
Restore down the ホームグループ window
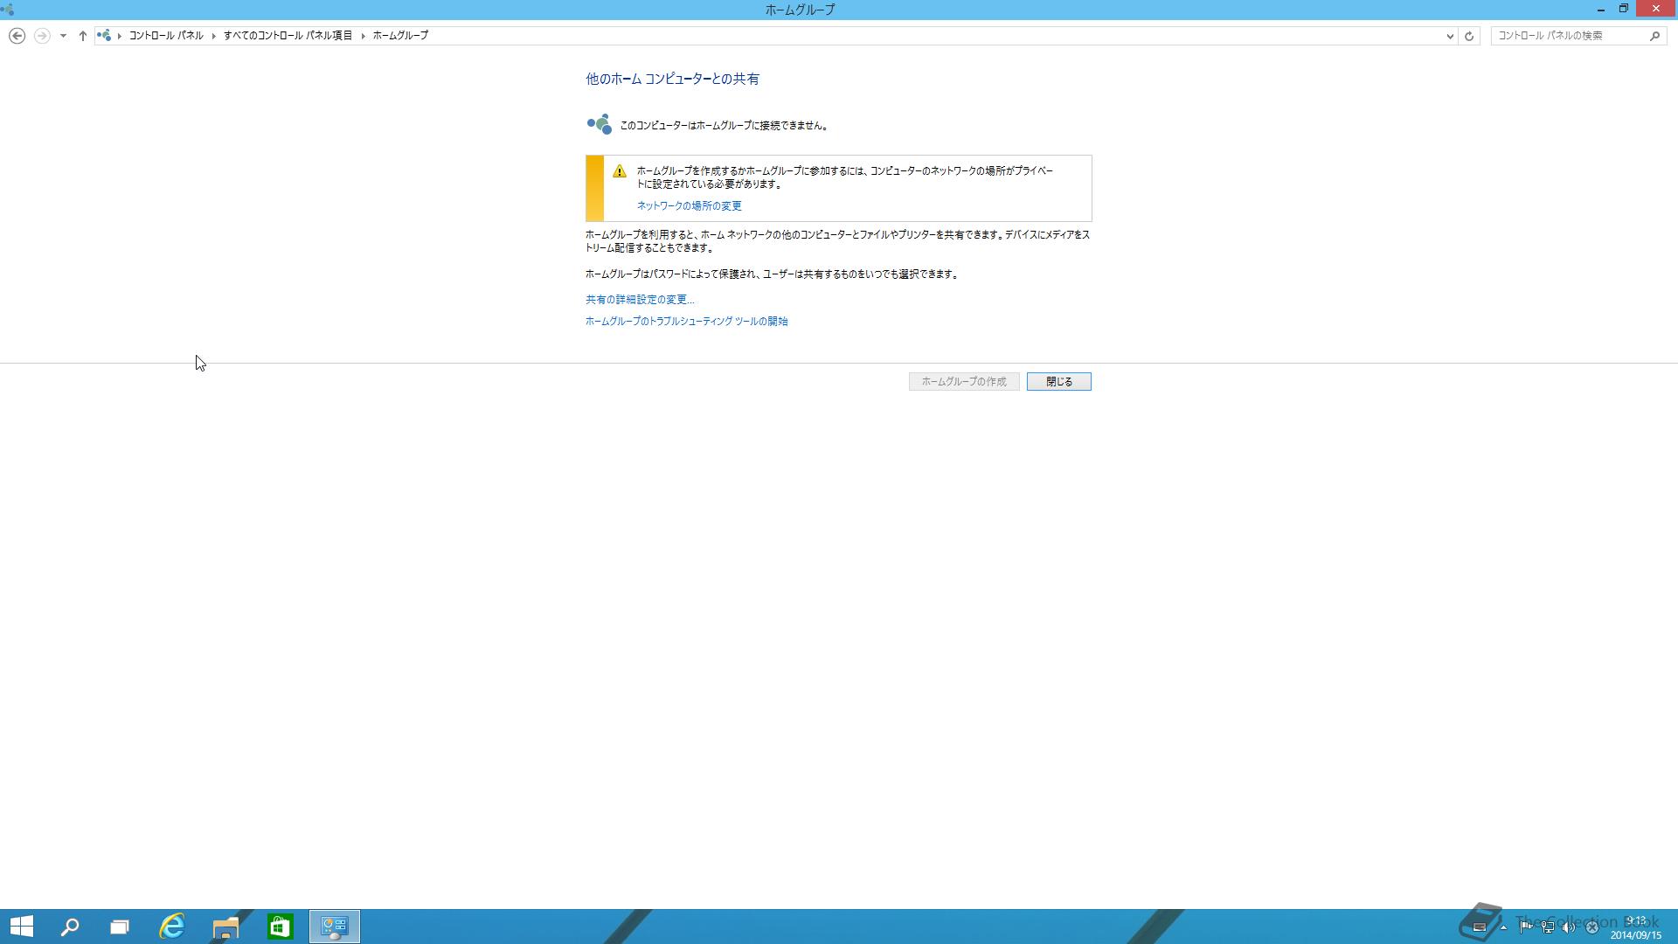point(1624,10)
